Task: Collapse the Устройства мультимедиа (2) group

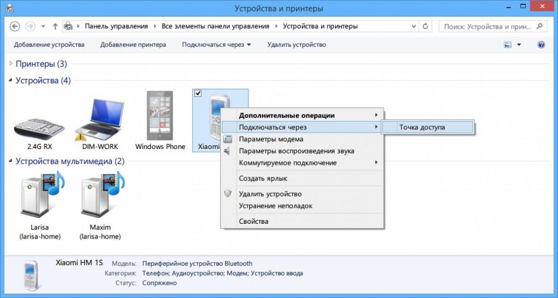Action: point(11,161)
